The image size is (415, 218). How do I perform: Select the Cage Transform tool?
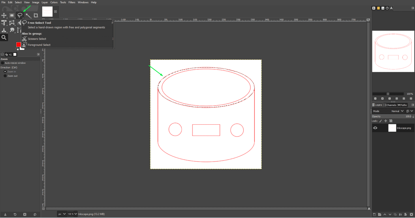coord(12,23)
